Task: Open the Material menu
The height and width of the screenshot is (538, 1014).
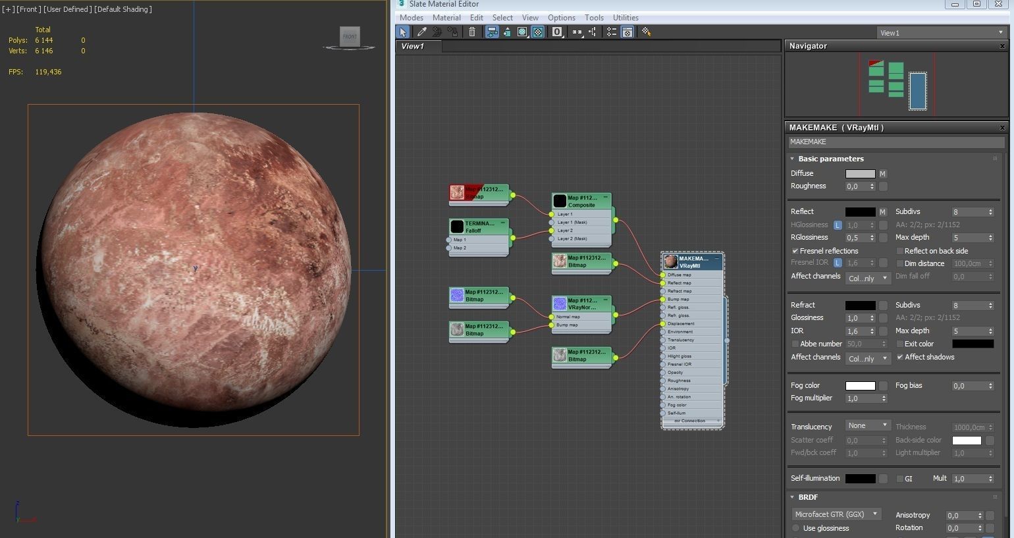Action: click(x=446, y=18)
